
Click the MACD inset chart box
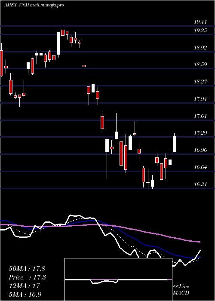pyautogui.click(x=118, y=279)
